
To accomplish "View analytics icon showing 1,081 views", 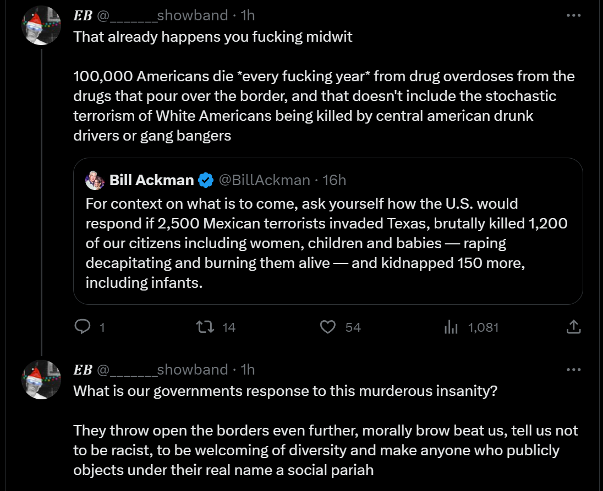I will point(451,327).
